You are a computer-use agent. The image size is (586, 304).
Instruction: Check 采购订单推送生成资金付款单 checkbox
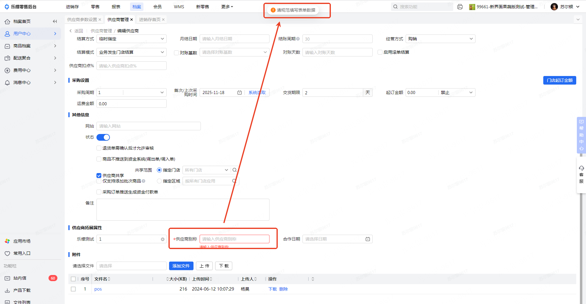pos(99,192)
